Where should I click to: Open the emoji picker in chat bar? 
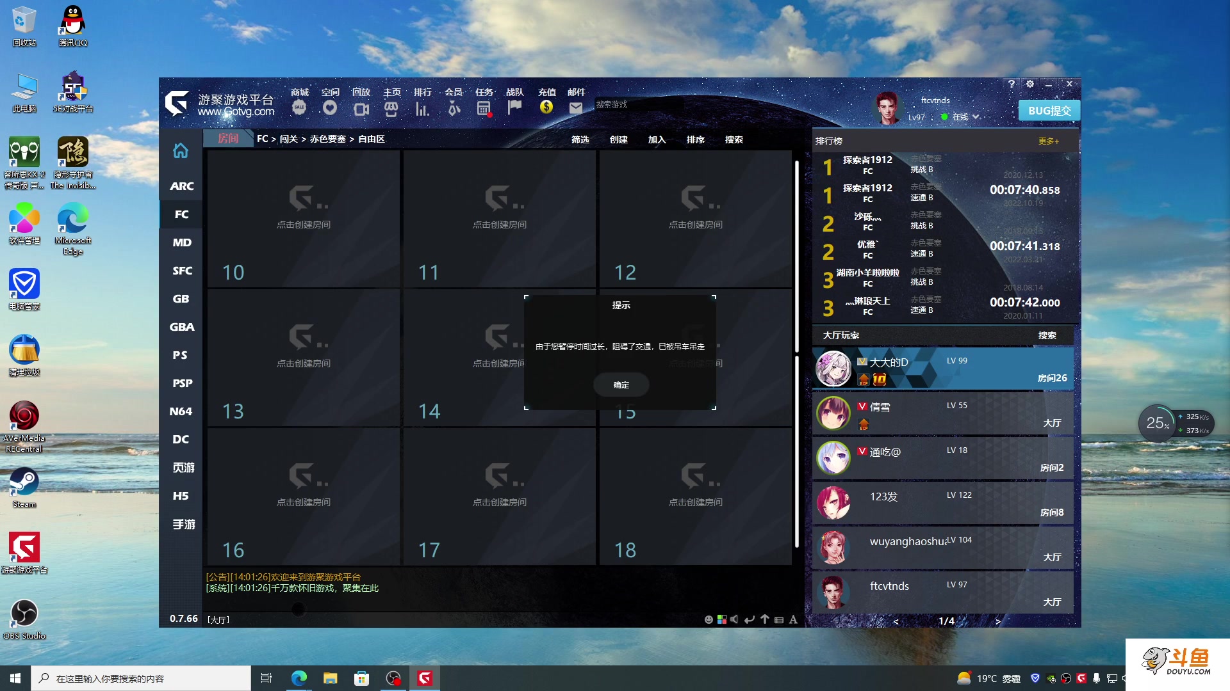[709, 619]
